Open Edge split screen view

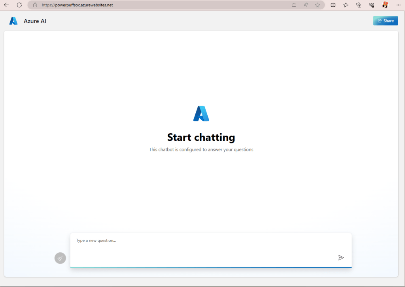(x=333, y=5)
